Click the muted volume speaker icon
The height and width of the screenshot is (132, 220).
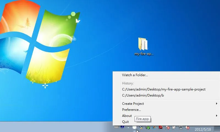point(187,127)
